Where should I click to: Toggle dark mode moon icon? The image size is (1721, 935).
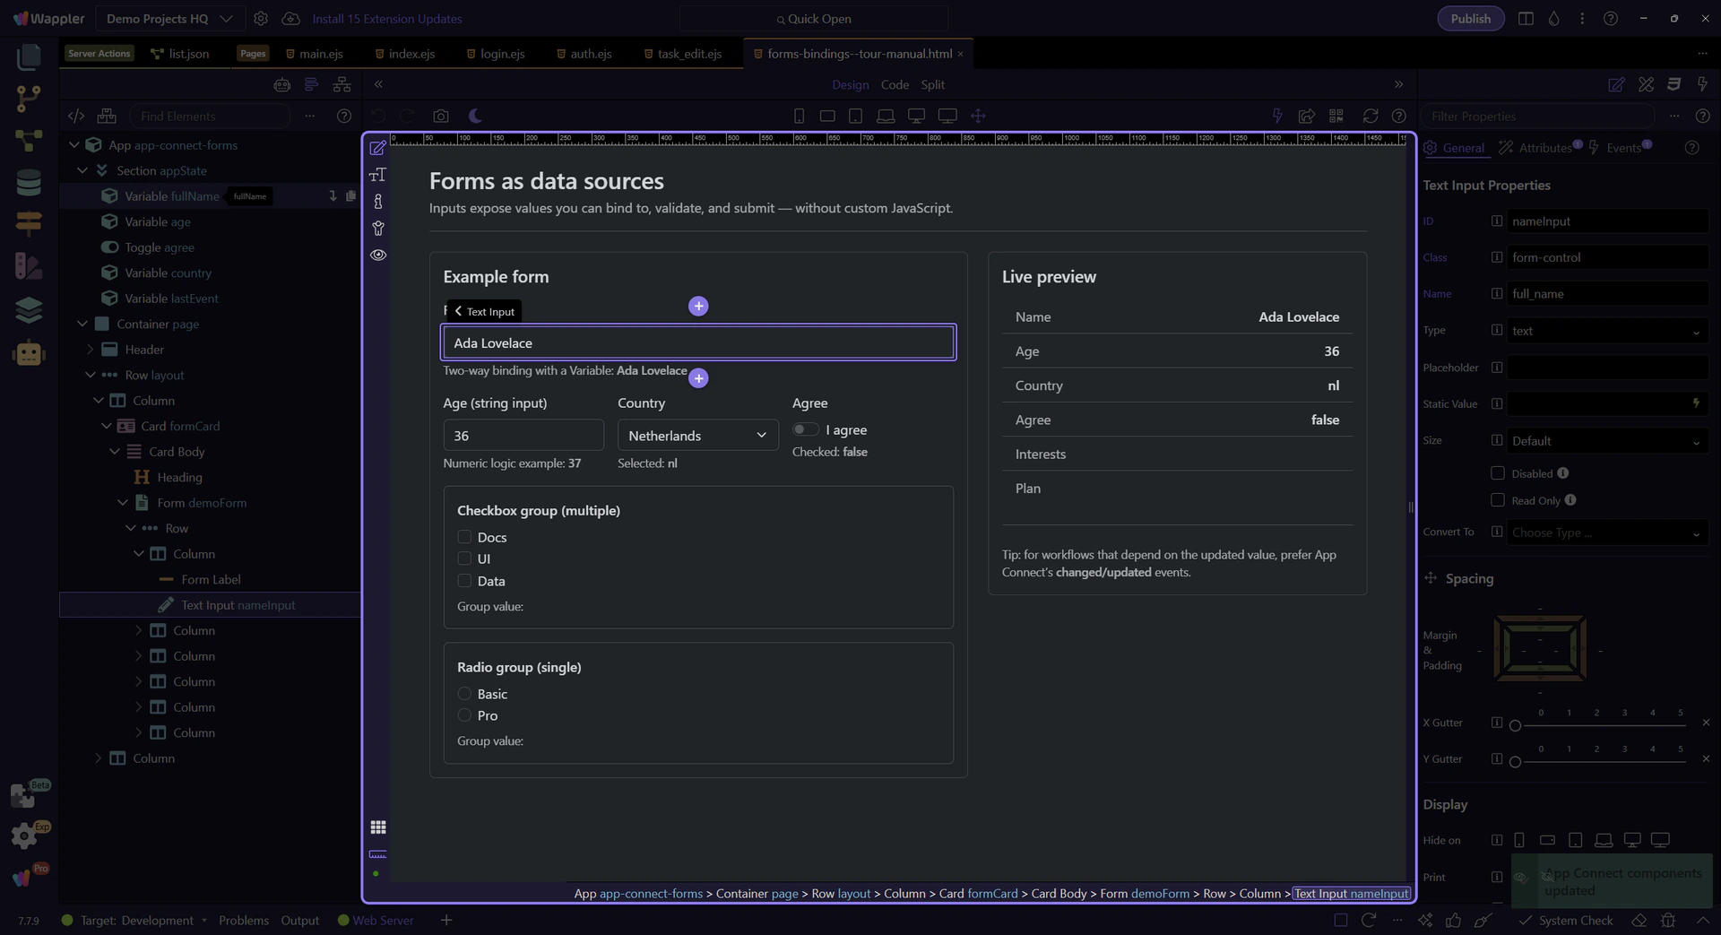[475, 117]
